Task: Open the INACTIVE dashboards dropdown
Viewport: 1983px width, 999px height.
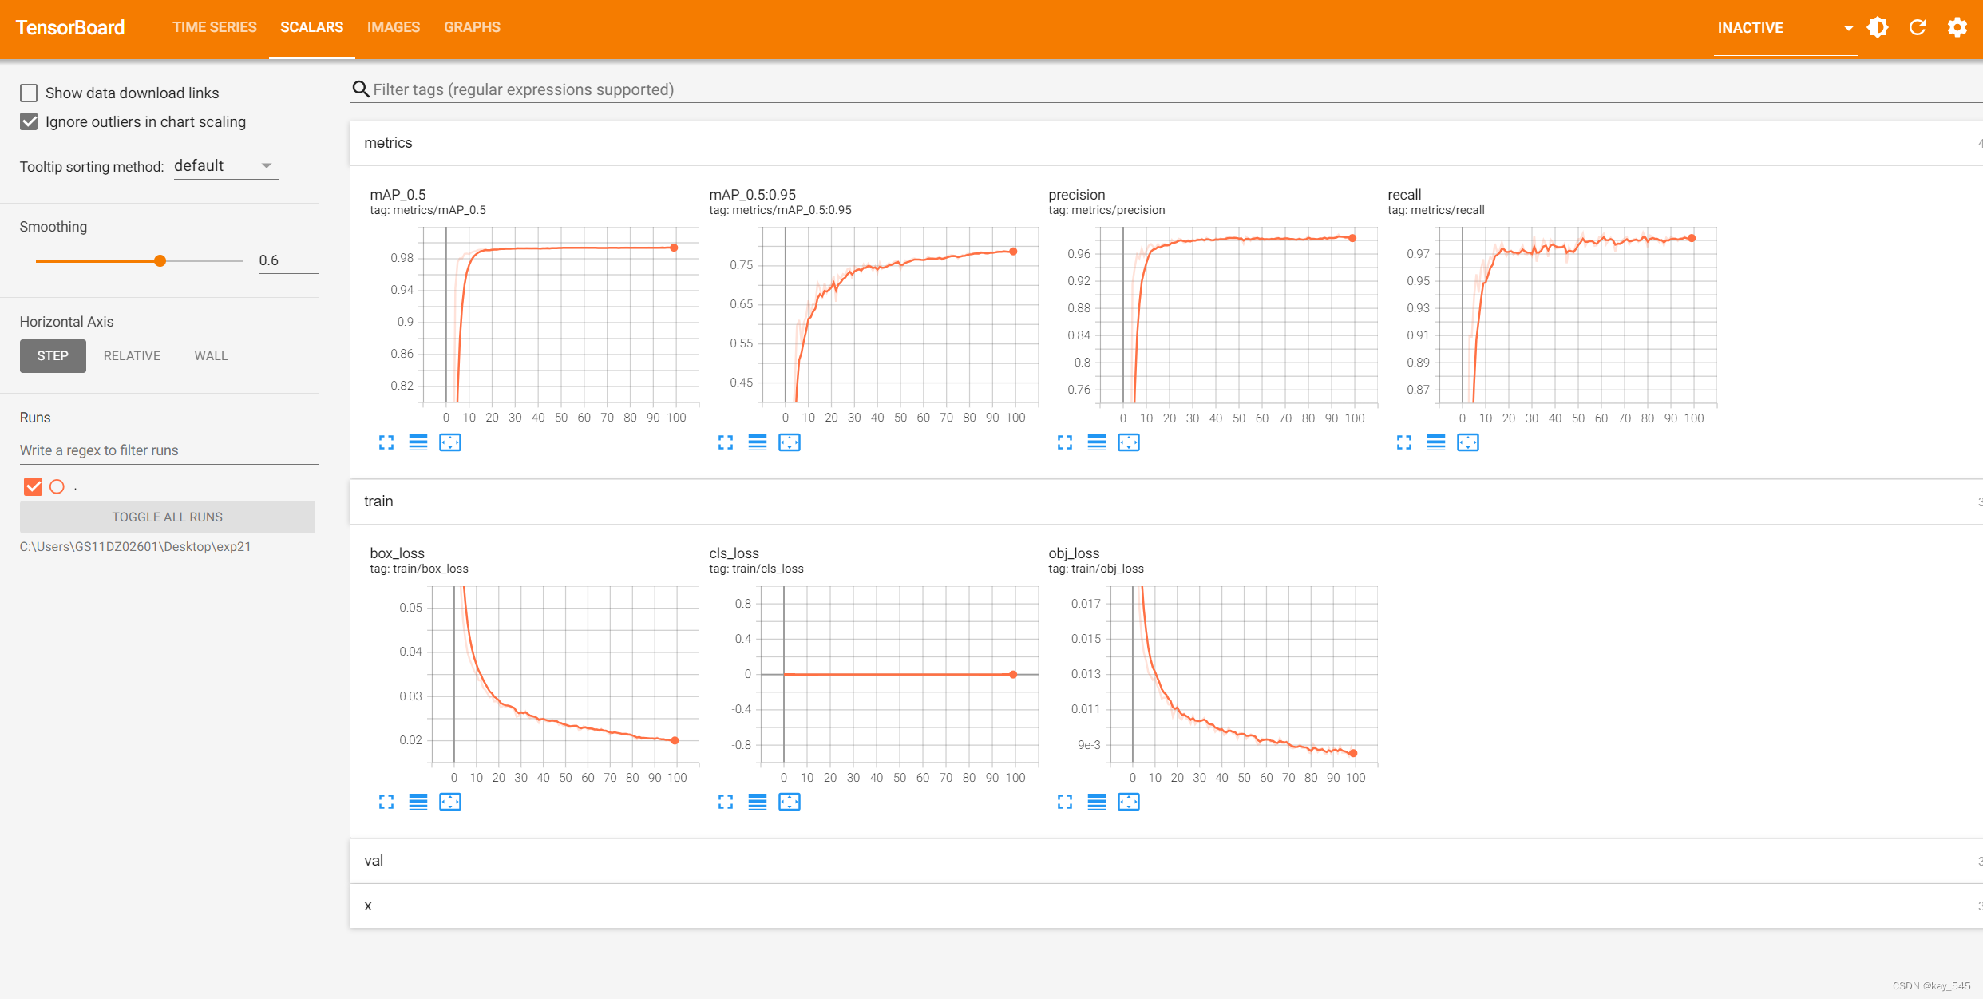Action: [1784, 28]
